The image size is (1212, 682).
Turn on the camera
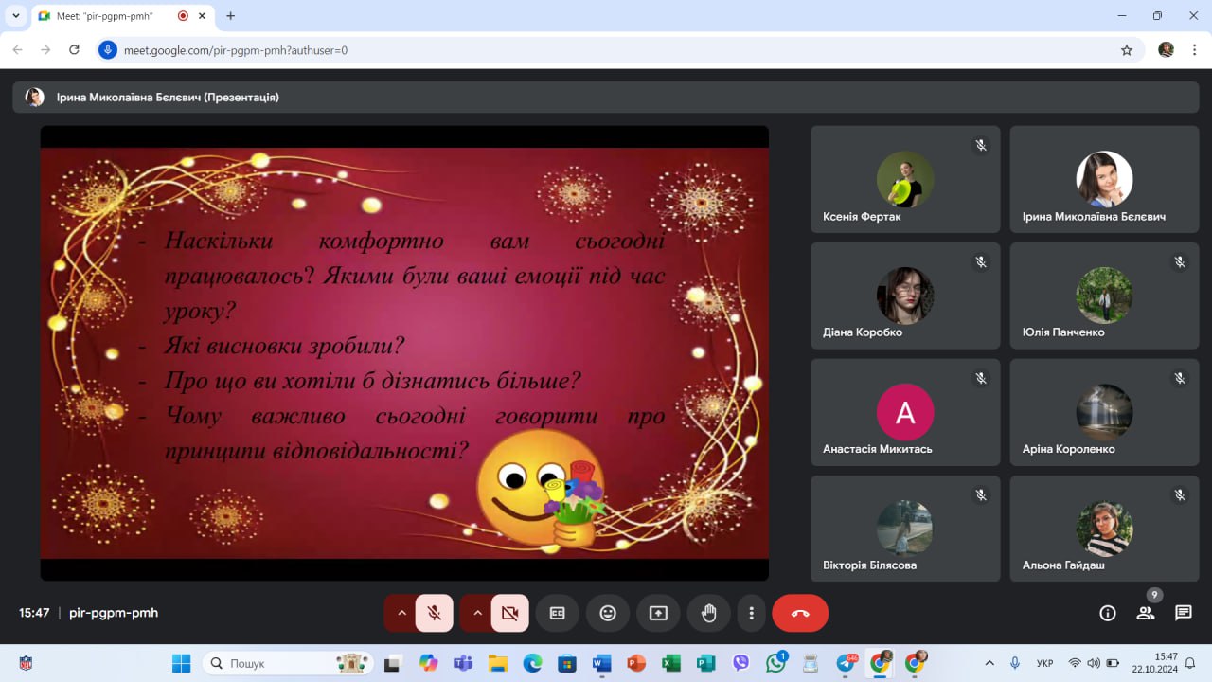(510, 613)
